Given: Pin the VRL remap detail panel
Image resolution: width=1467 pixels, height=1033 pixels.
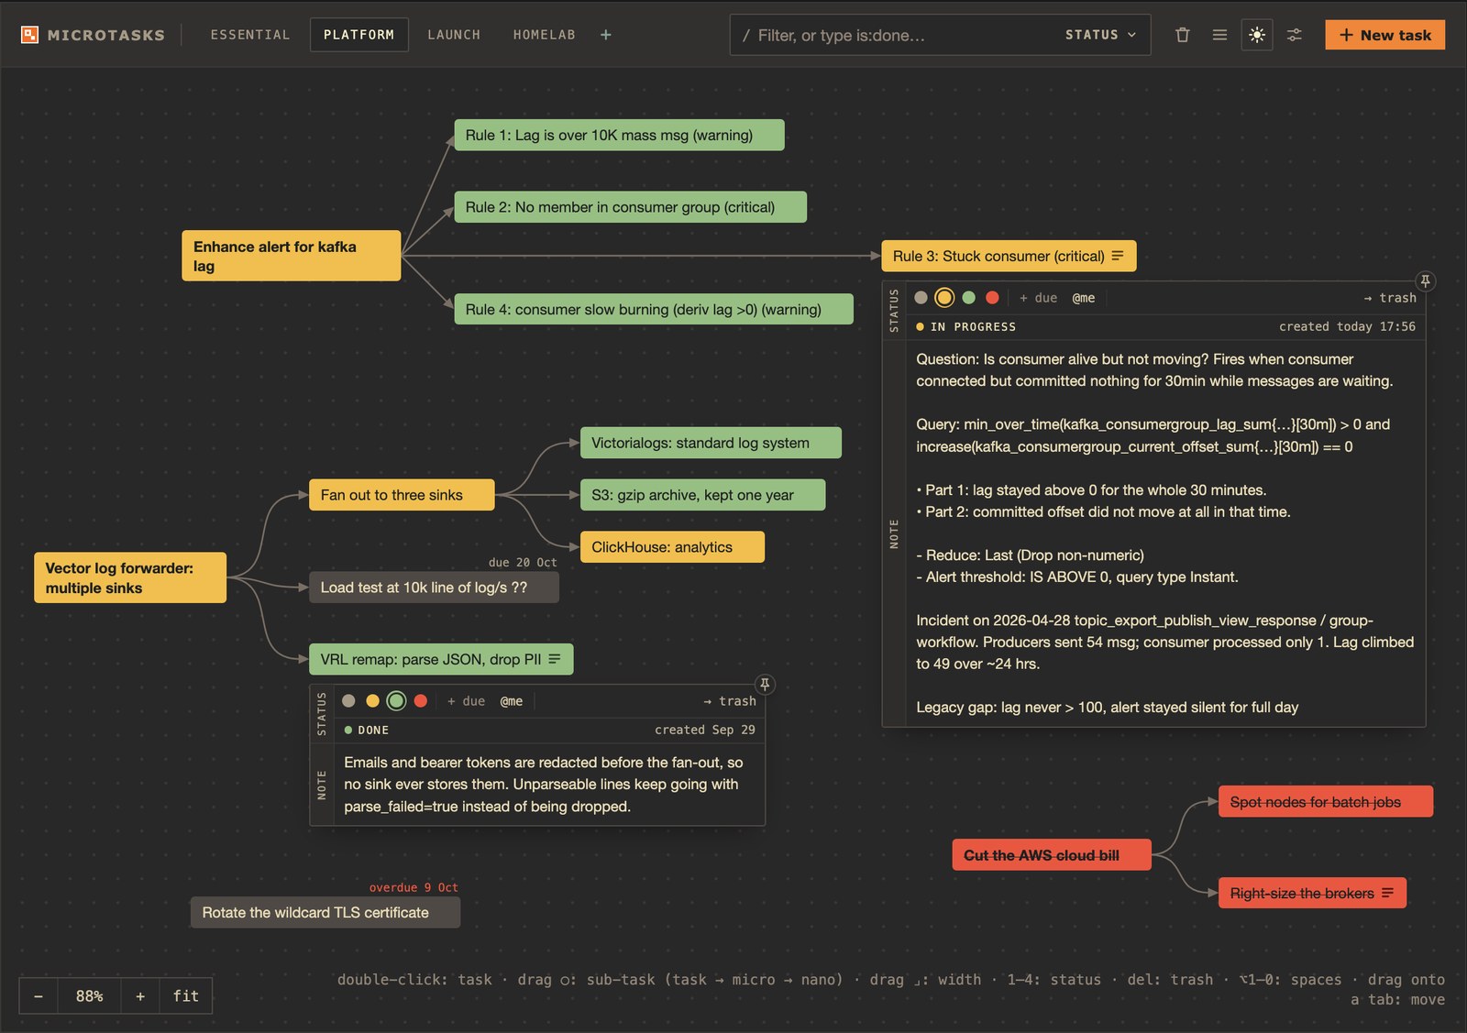Looking at the screenshot, I should [x=765, y=685].
